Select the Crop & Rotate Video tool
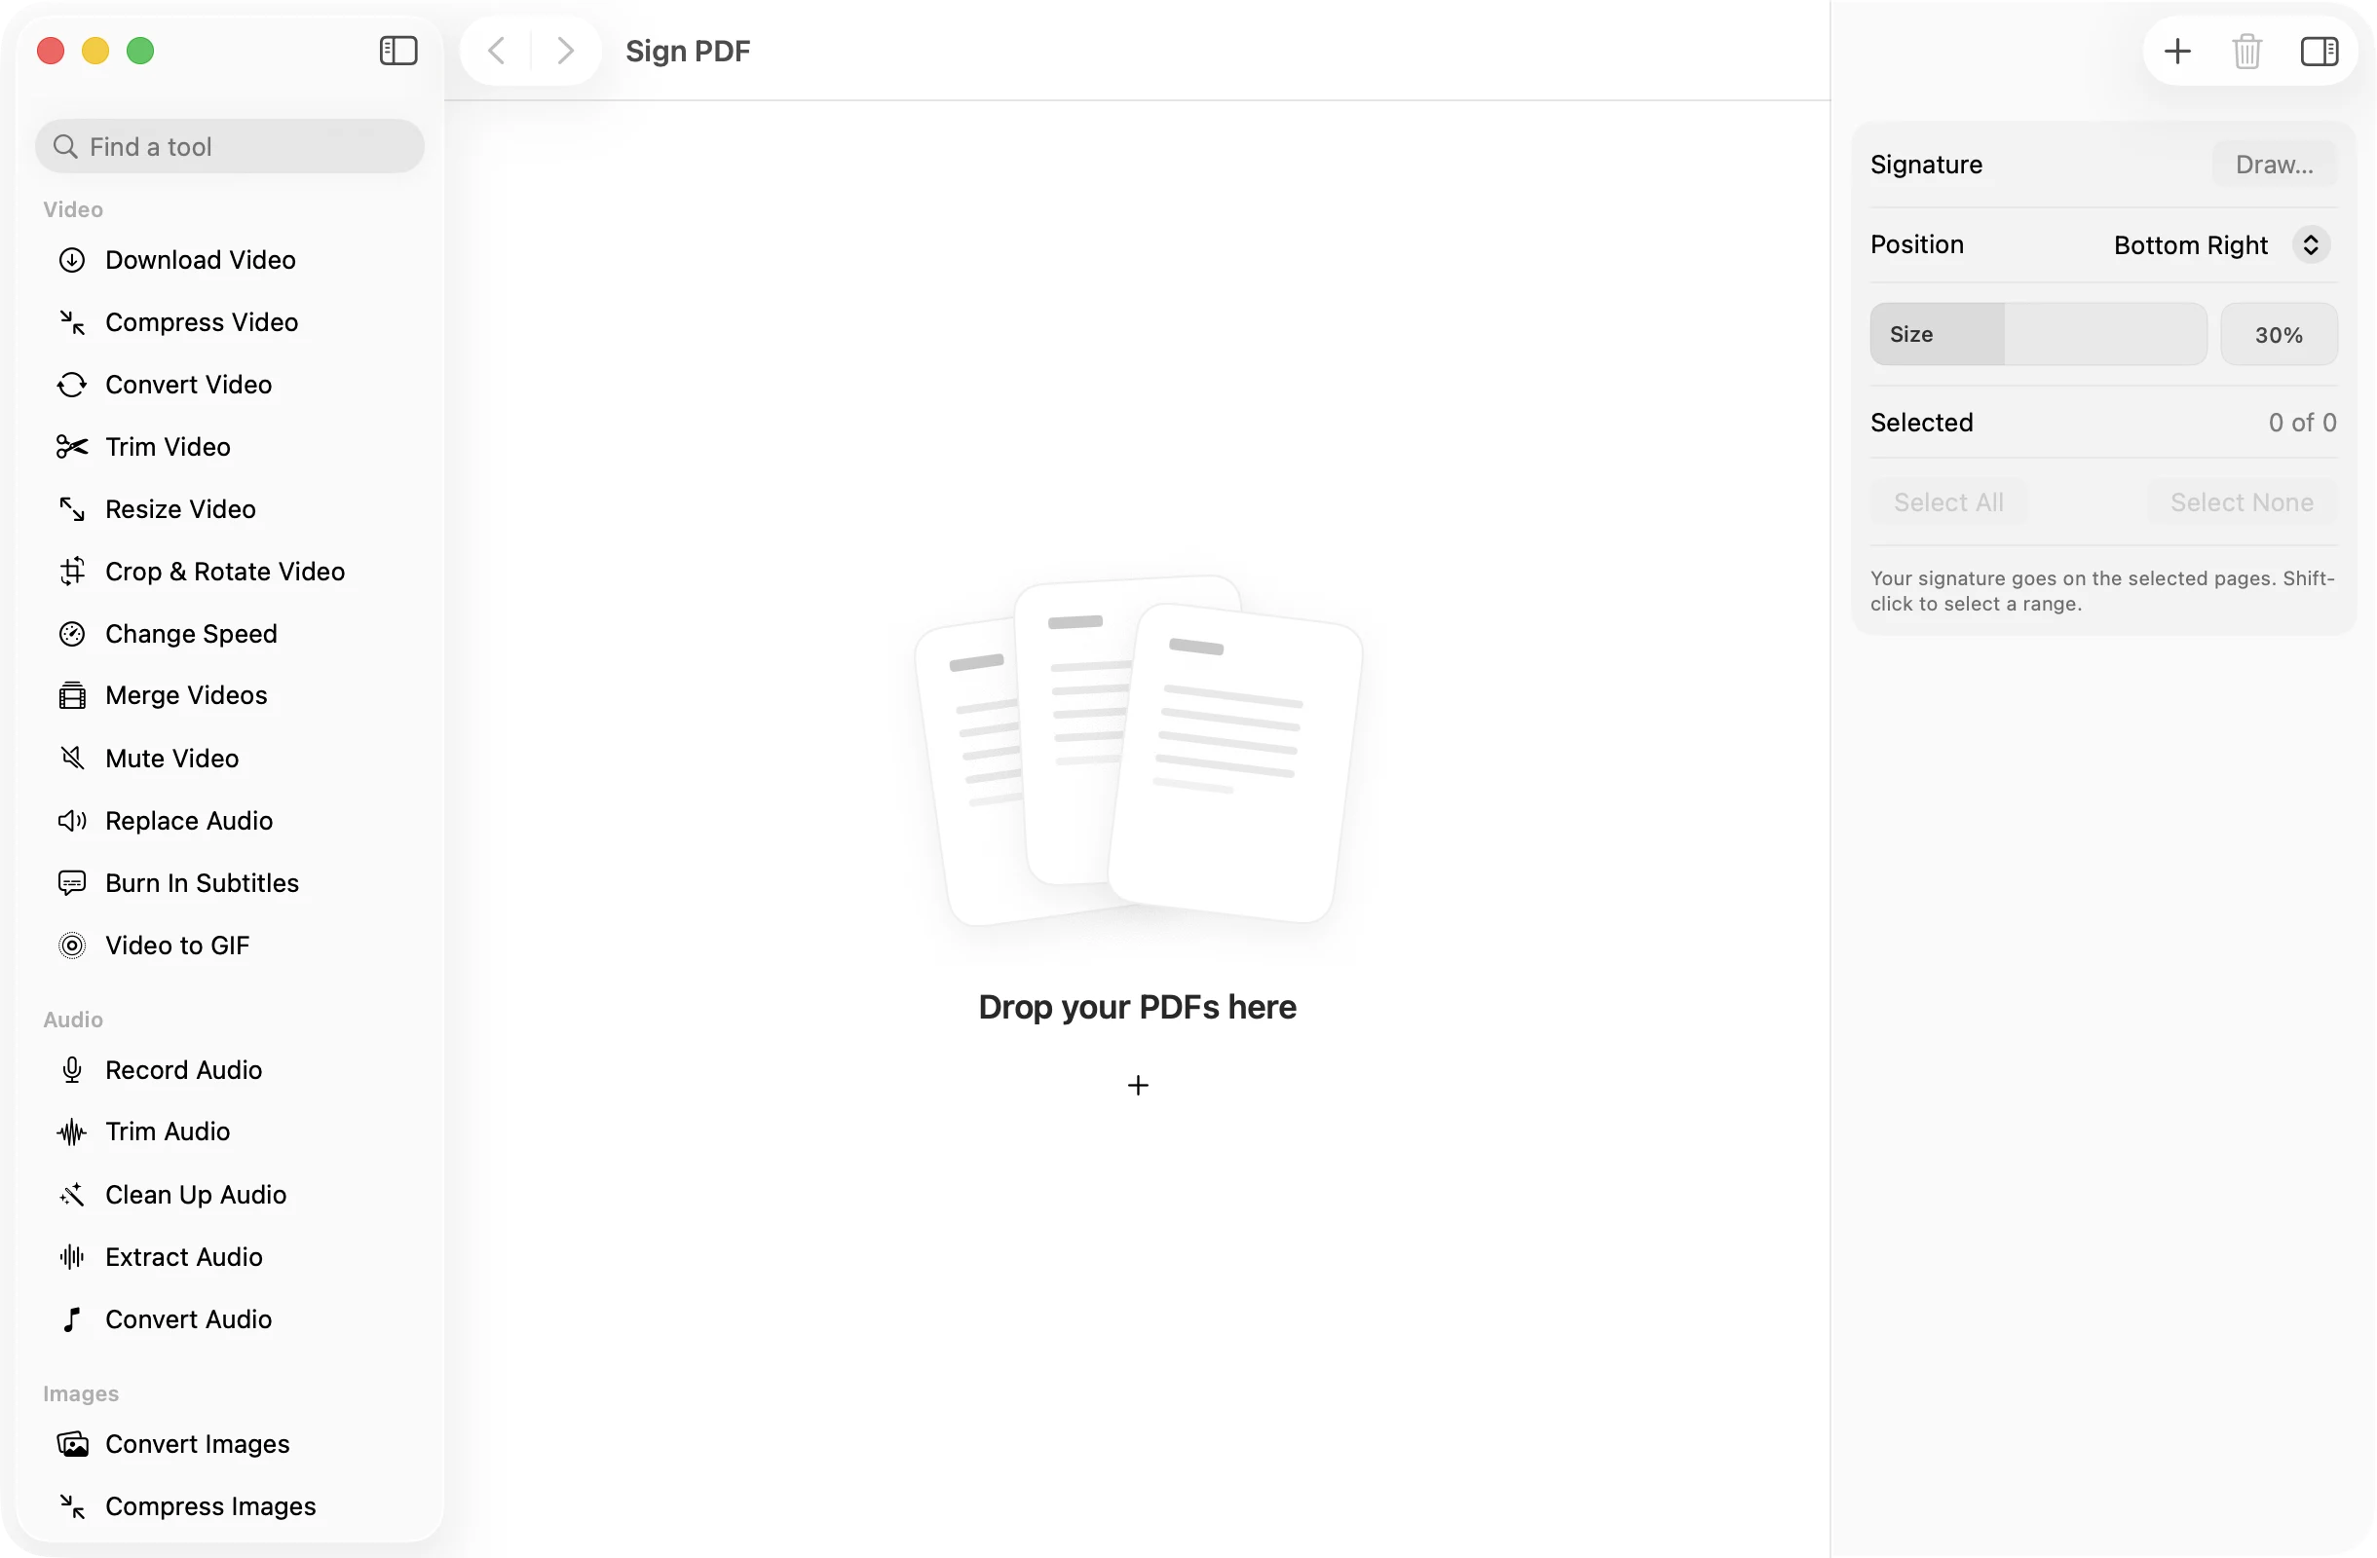 pyautogui.click(x=230, y=572)
